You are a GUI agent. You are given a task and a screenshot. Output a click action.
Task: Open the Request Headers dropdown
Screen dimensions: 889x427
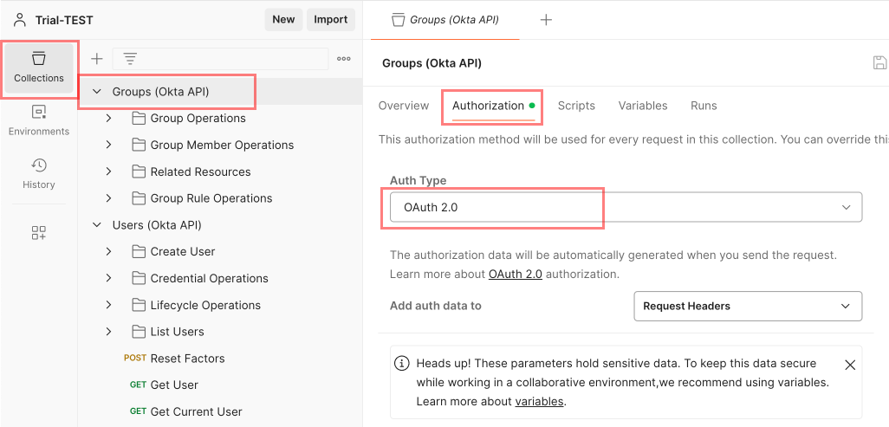tap(747, 306)
